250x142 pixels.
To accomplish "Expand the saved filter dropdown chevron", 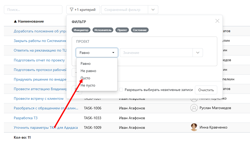I will coord(153,10).
